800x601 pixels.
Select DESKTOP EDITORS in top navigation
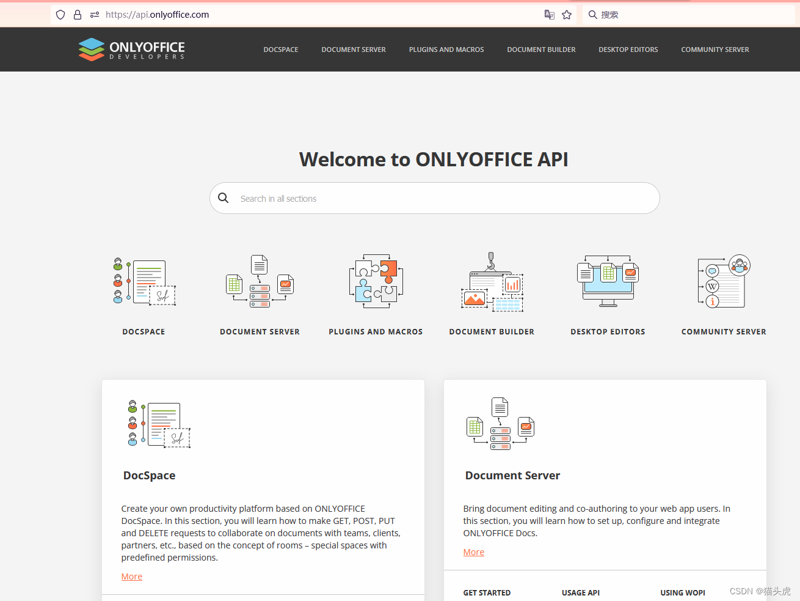click(x=628, y=50)
